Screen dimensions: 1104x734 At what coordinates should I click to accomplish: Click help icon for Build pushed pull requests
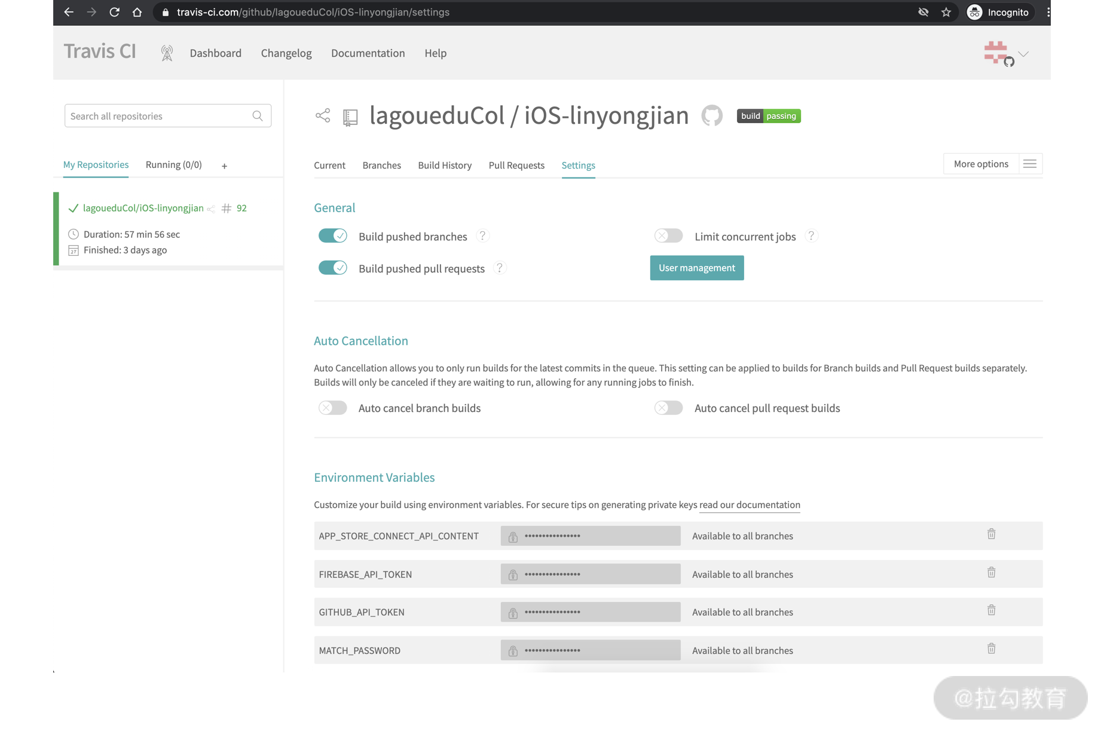(x=500, y=268)
